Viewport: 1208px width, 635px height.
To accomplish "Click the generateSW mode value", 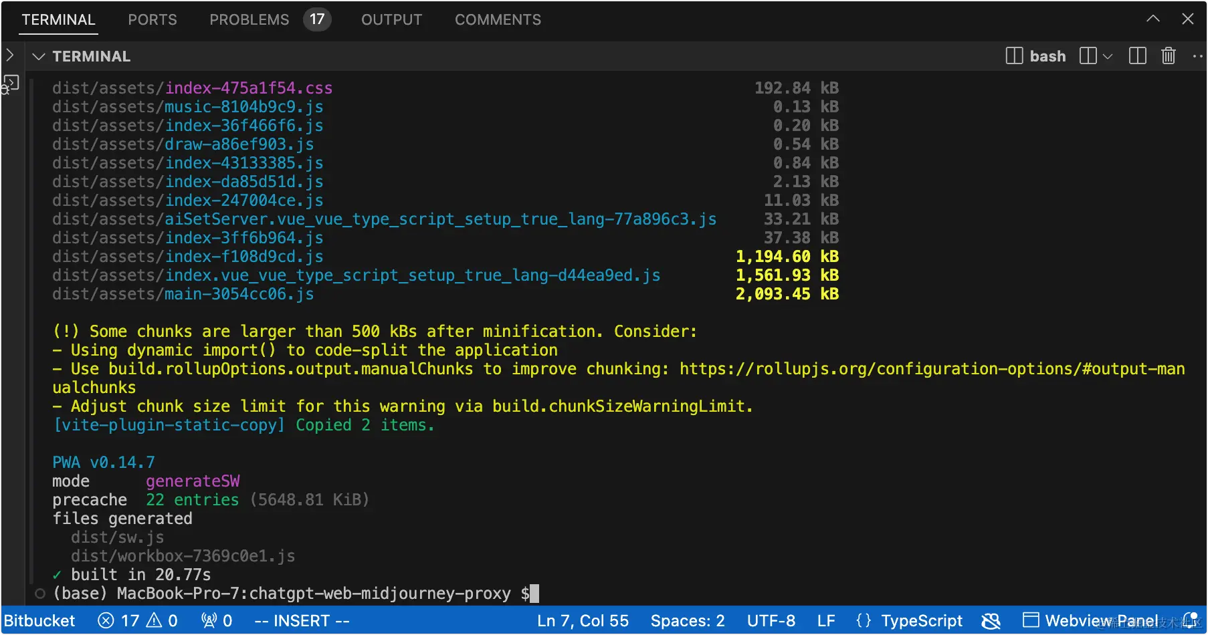I will [193, 481].
